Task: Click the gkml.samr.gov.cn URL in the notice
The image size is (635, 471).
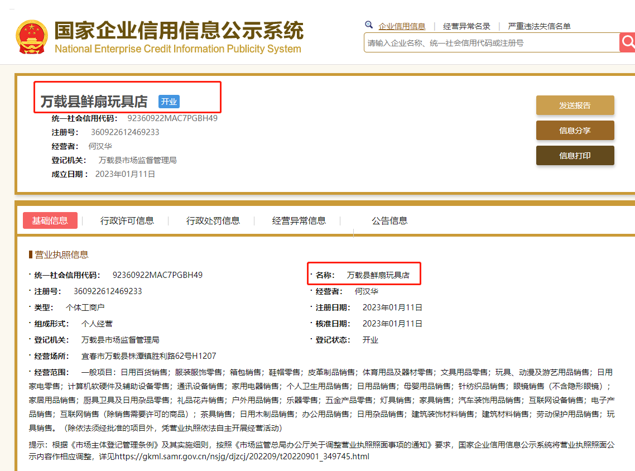Action: pos(242,456)
